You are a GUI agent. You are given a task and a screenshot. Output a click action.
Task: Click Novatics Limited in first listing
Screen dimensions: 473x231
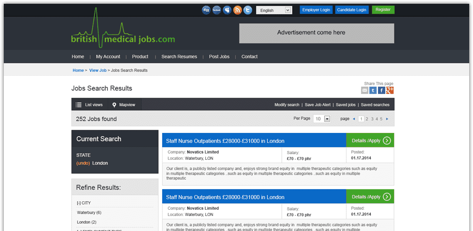coord(203,152)
